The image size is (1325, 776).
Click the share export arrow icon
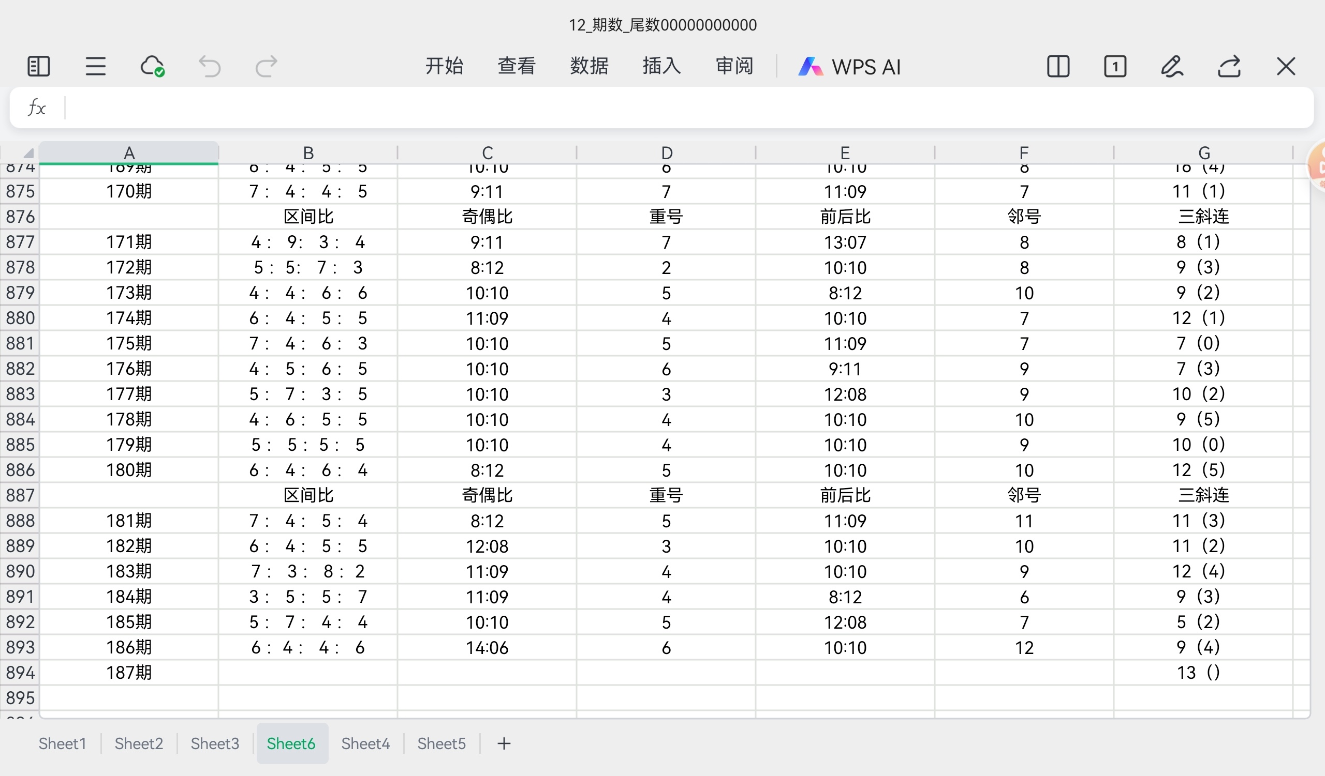1229,67
